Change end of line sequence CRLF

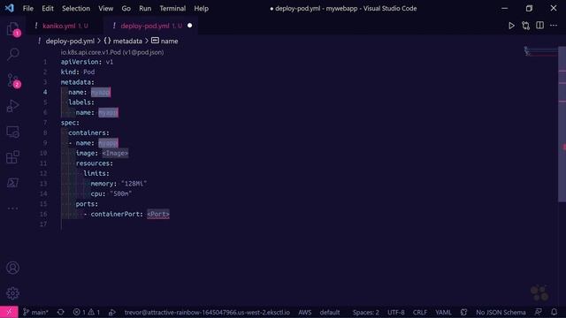[420, 312]
